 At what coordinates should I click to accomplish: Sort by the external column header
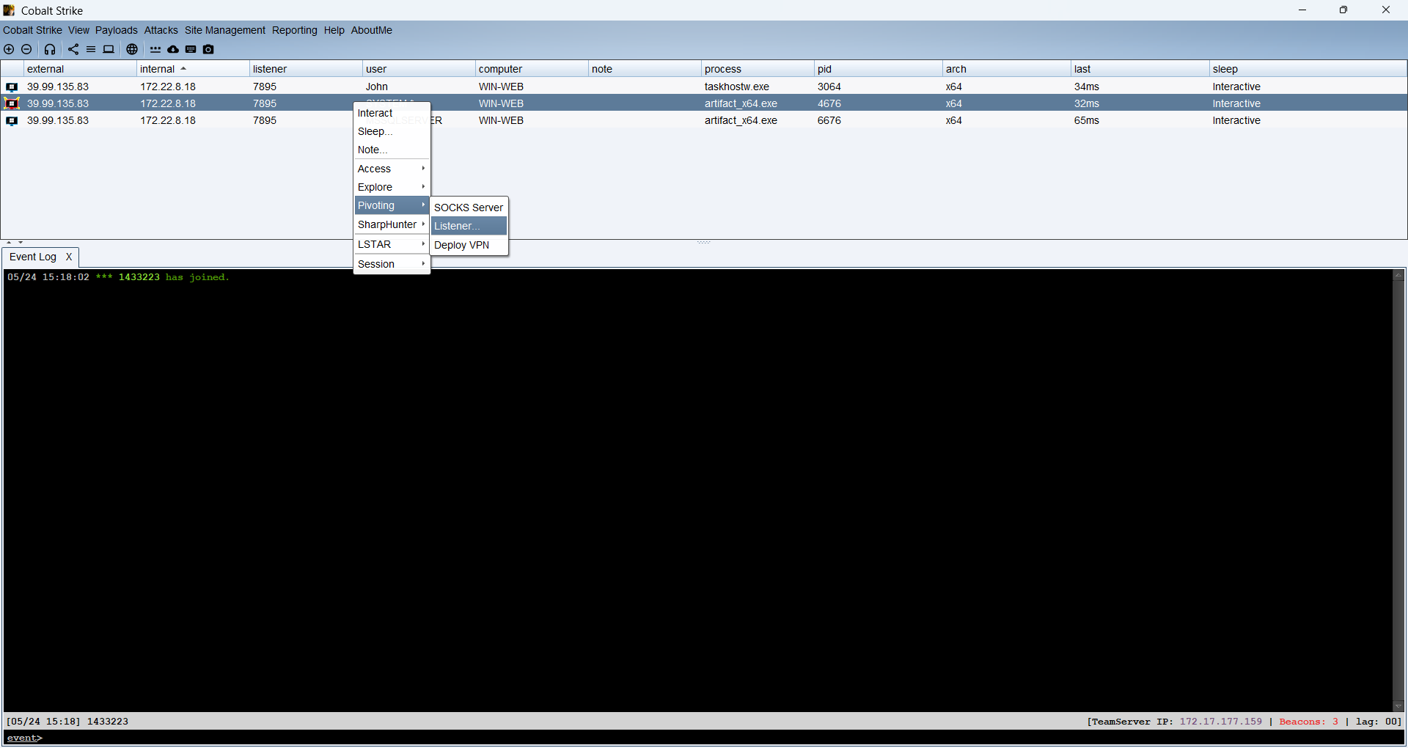tap(80, 69)
